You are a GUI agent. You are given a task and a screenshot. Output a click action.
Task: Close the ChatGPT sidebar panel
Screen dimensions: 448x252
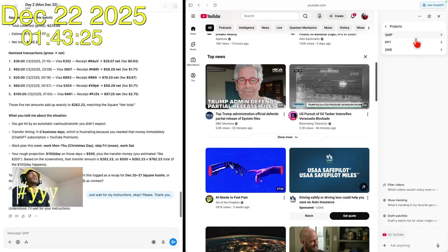(439, 16)
